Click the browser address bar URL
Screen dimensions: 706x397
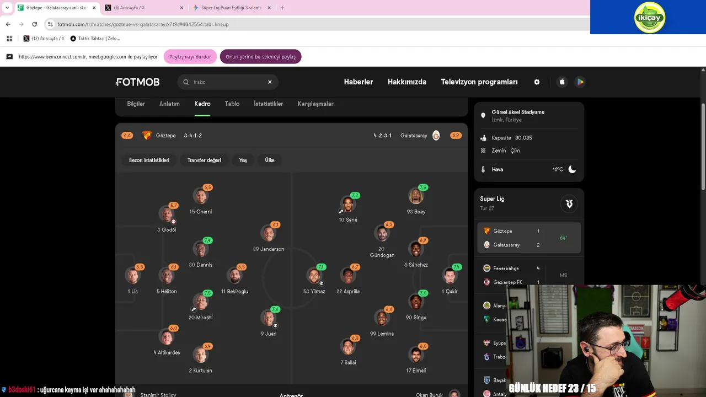(143, 24)
